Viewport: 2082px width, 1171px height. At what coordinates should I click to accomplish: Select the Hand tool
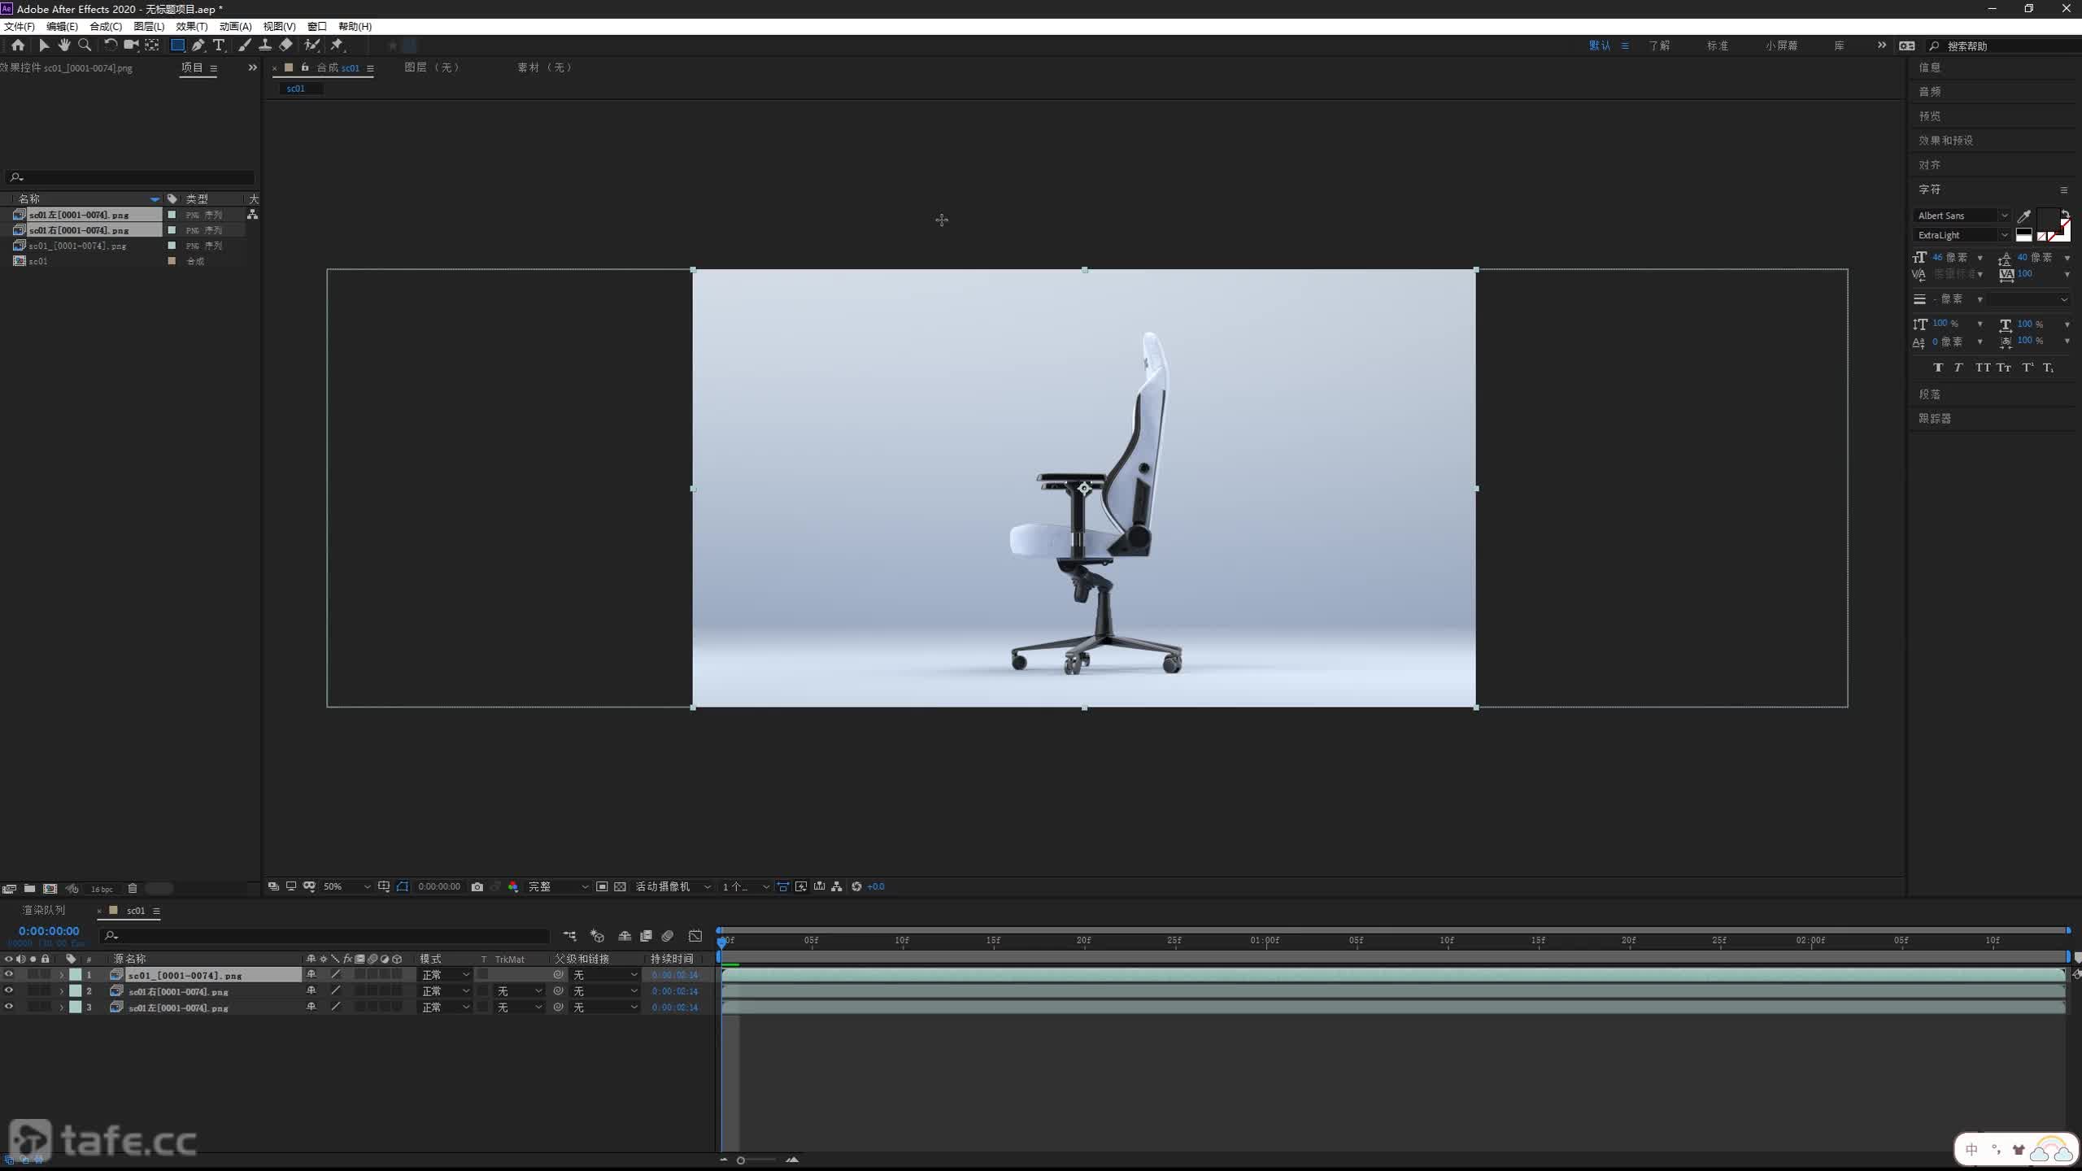(64, 46)
